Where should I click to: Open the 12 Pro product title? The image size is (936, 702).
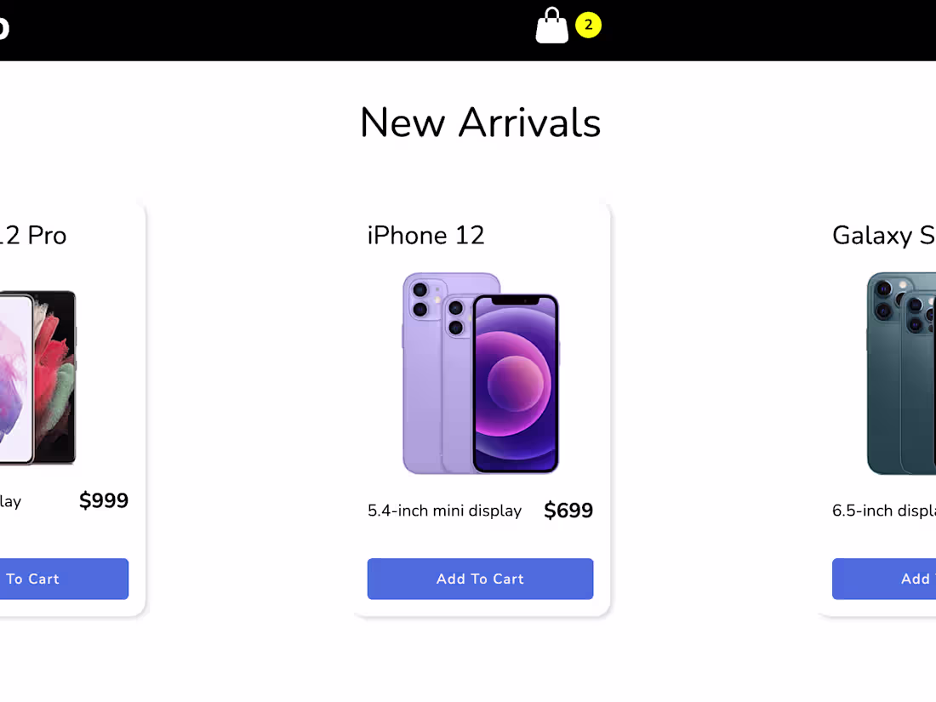pyautogui.click(x=33, y=235)
